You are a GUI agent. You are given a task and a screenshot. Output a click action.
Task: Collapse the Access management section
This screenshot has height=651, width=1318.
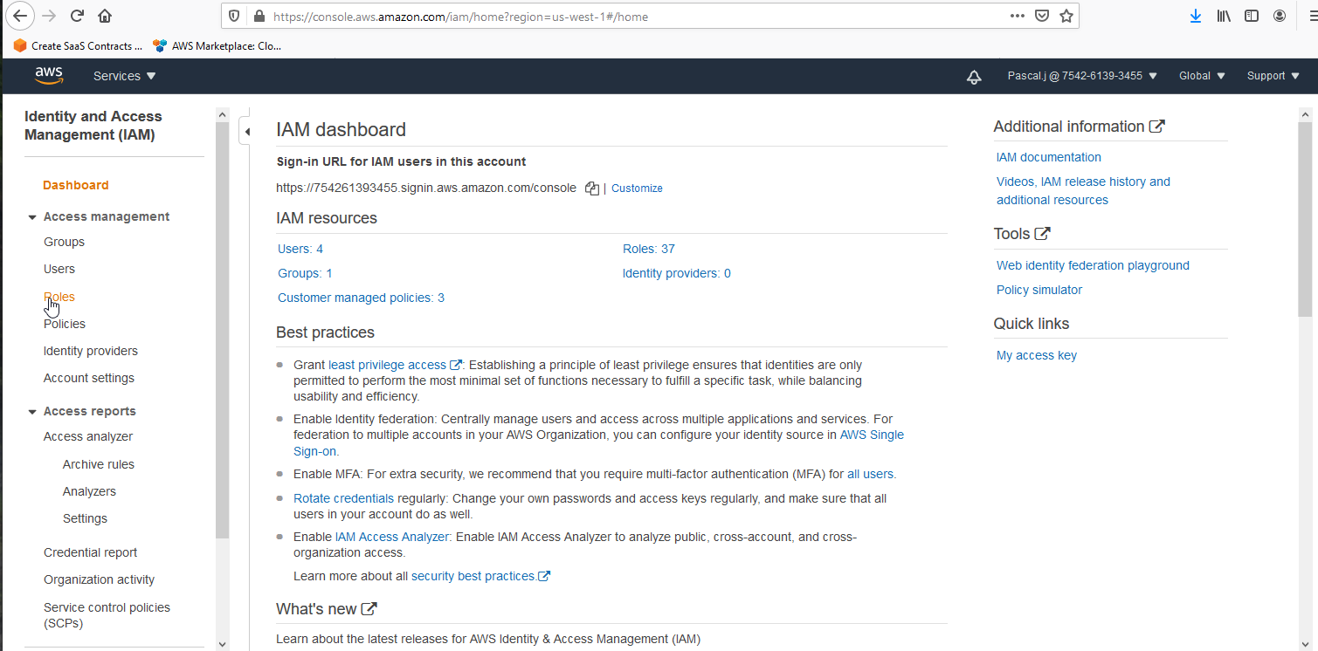[32, 217]
